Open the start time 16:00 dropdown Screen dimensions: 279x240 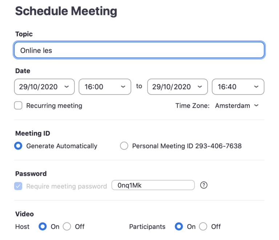[x=105, y=87]
